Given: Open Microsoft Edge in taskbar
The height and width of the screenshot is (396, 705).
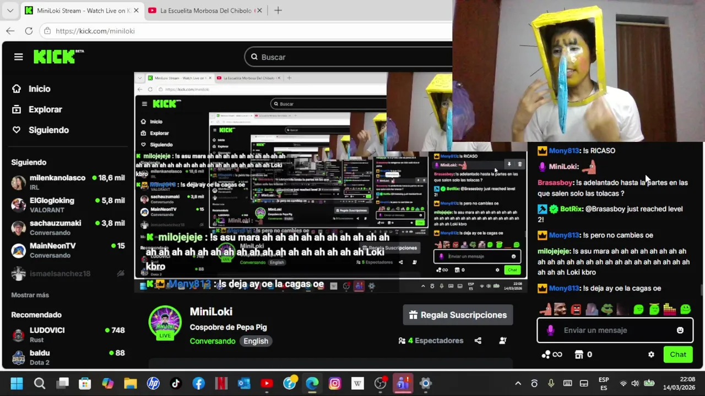Looking at the screenshot, I should [x=312, y=383].
